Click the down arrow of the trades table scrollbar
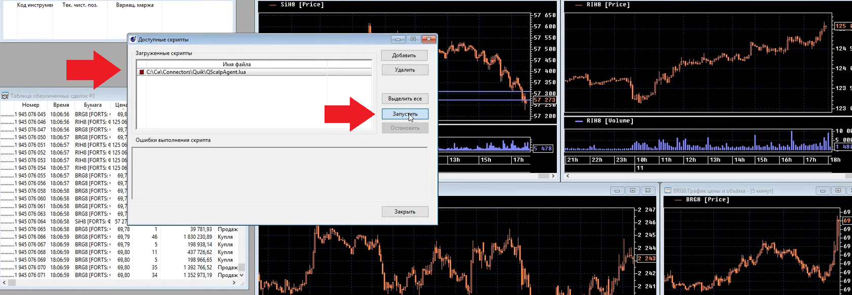This screenshot has width=852, height=295. 241,275
